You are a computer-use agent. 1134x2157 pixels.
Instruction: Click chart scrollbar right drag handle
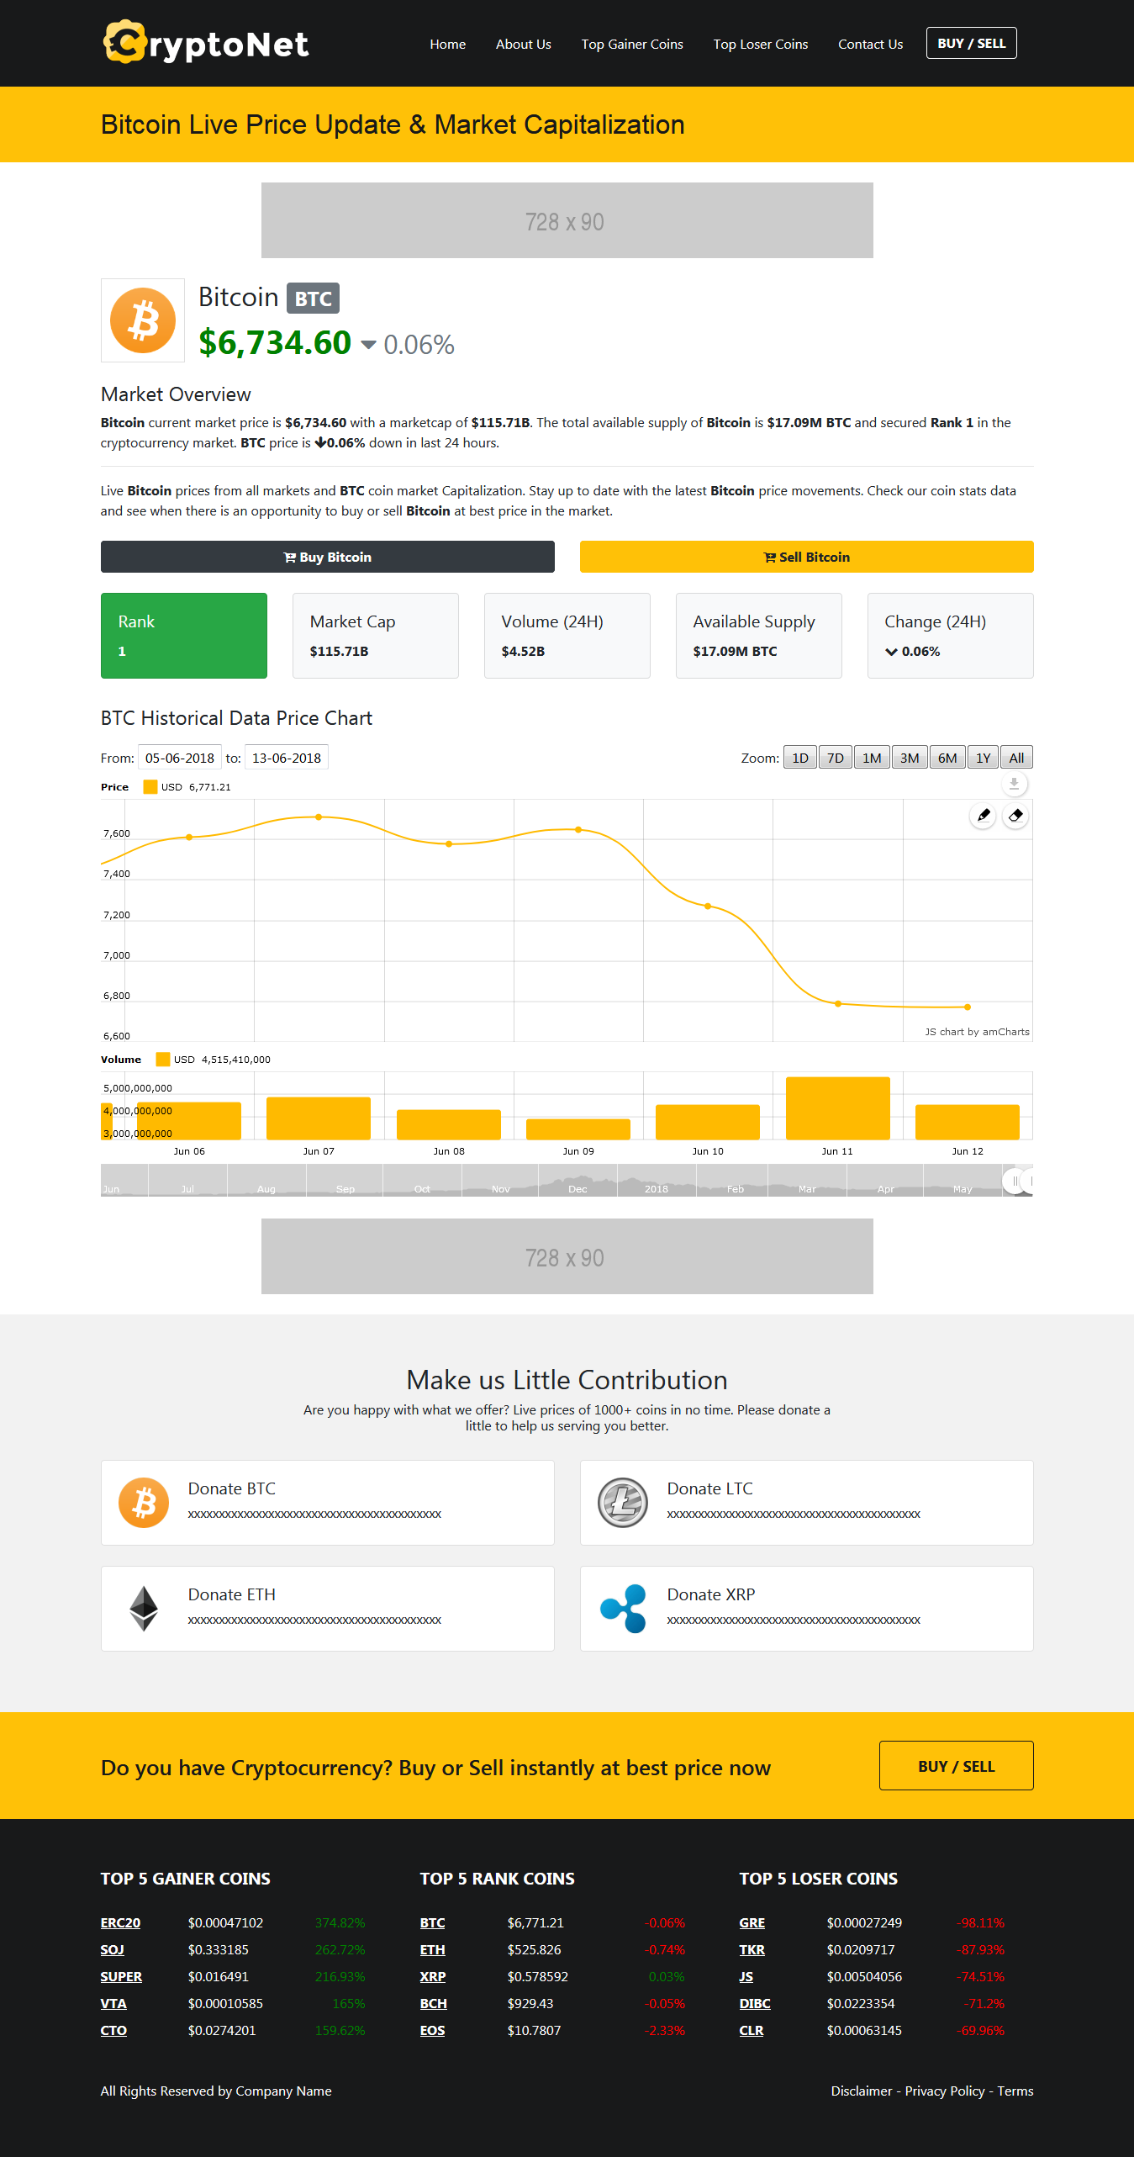point(1030,1182)
